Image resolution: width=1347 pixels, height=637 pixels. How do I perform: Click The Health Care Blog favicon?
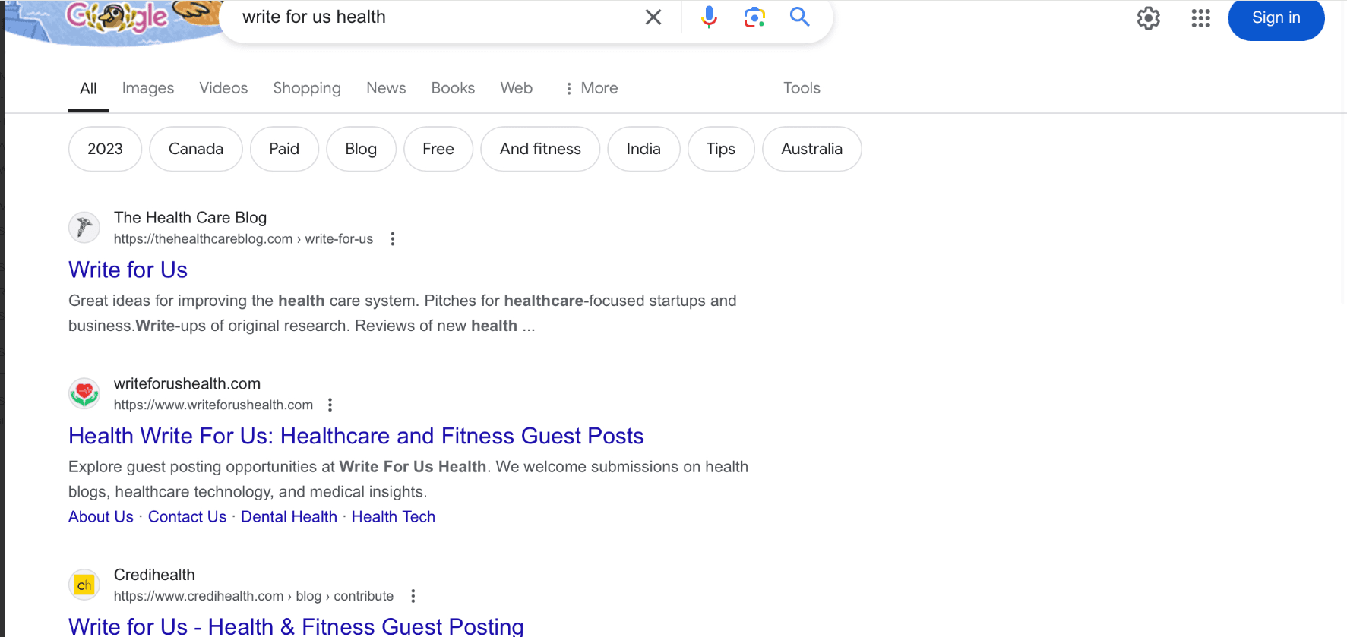click(x=84, y=228)
